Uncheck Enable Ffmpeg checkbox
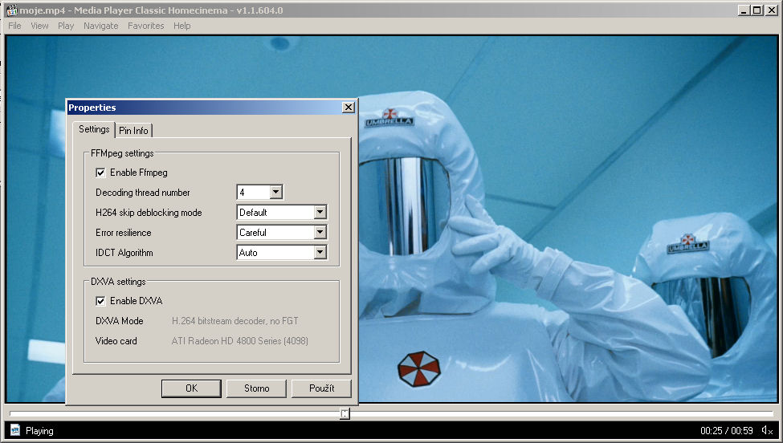This screenshot has height=443, width=783. pos(100,173)
